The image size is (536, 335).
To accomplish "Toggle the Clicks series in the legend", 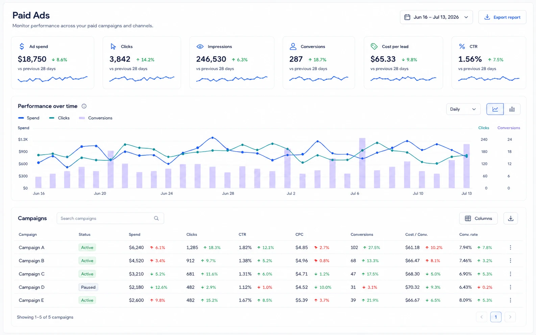I will [59, 118].
